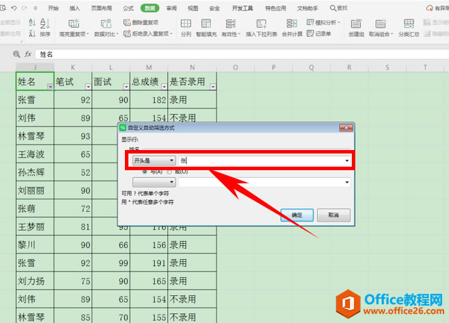449x323 pixels.
Task: Expand second filter value dropdown arrow
Action: coord(347,182)
